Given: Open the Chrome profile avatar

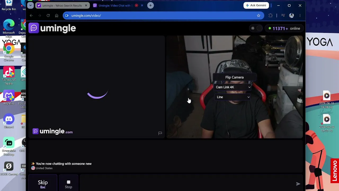Looking at the screenshot, I should (x=292, y=16).
